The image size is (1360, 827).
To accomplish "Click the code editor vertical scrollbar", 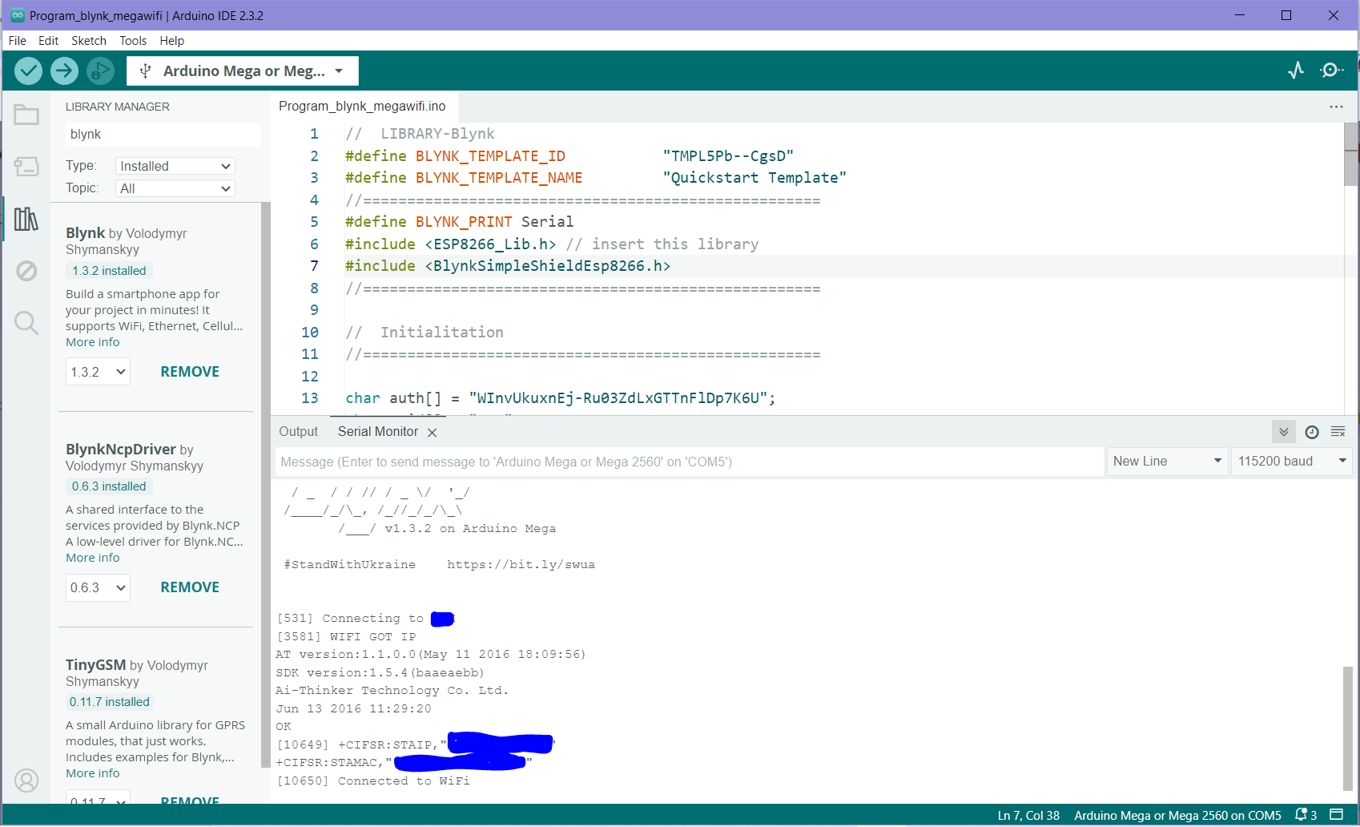I will [x=1352, y=154].
